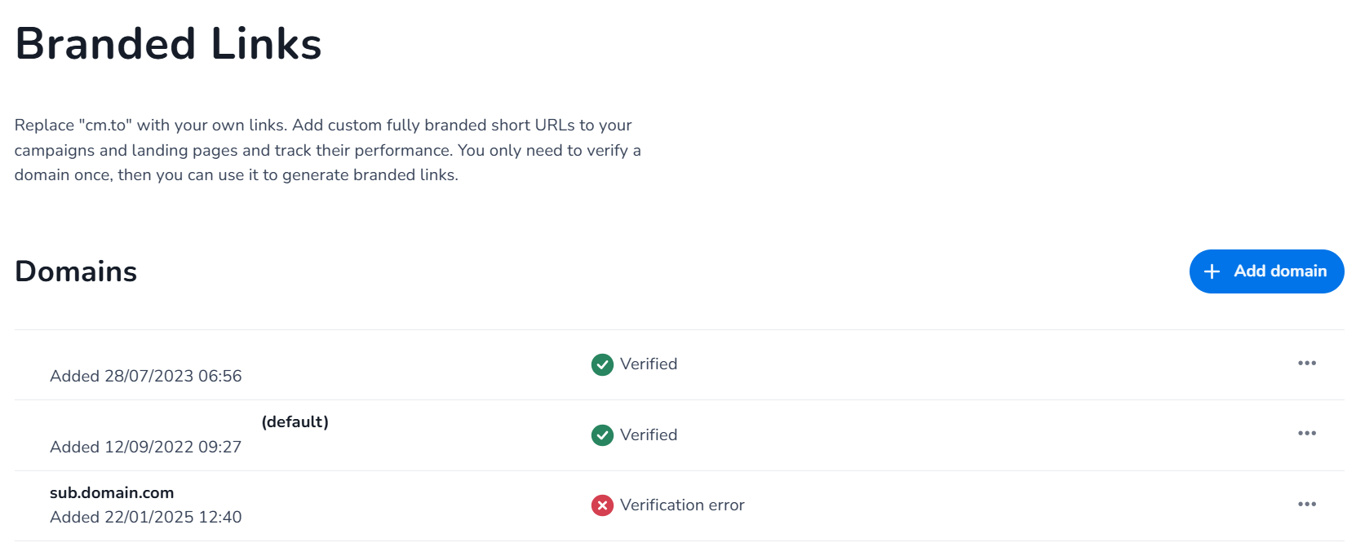Click the Add domain button
Viewport: 1356px width, 547px height.
coord(1266,271)
